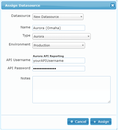Screen dimensions: 118x131
Task: Click the API Username label
Action: click(18, 60)
